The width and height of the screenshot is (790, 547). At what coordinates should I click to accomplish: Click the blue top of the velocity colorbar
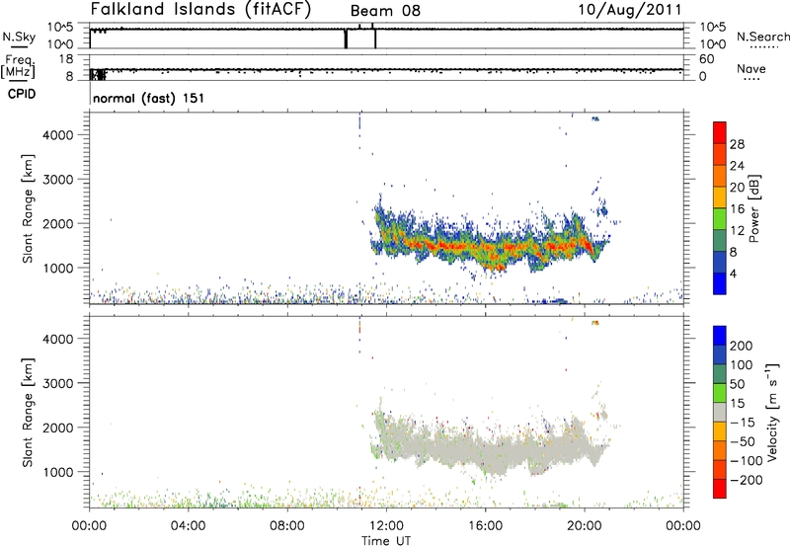pos(720,336)
